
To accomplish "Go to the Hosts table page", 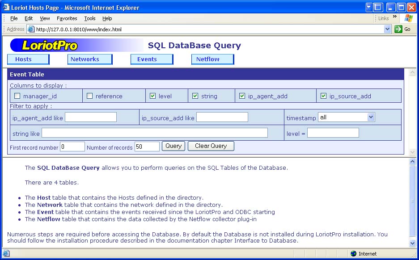I will 28,59.
